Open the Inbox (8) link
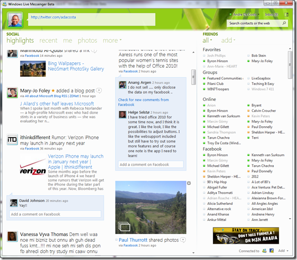The width and height of the screenshot is (297, 260). [272, 15]
